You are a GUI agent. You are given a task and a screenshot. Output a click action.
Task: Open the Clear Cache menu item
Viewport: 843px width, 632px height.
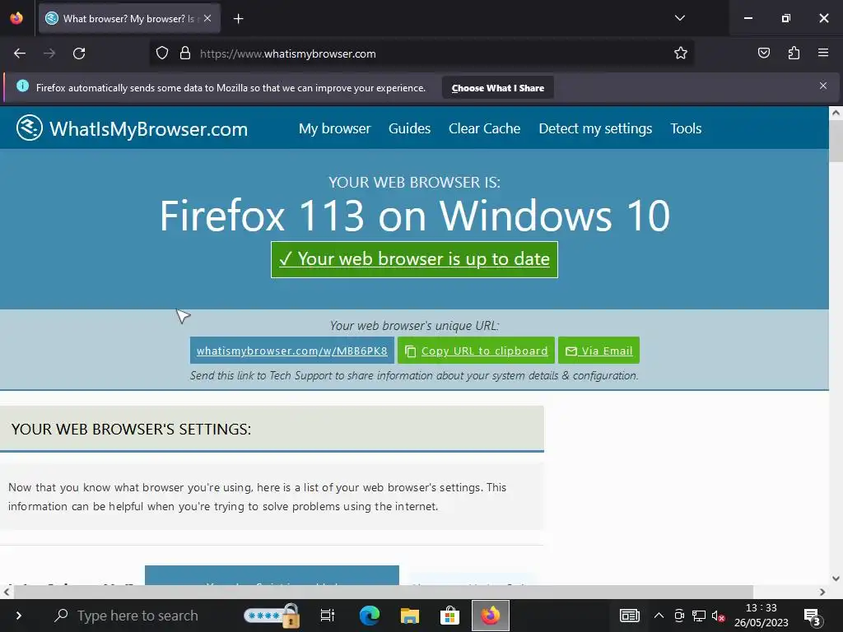point(484,128)
